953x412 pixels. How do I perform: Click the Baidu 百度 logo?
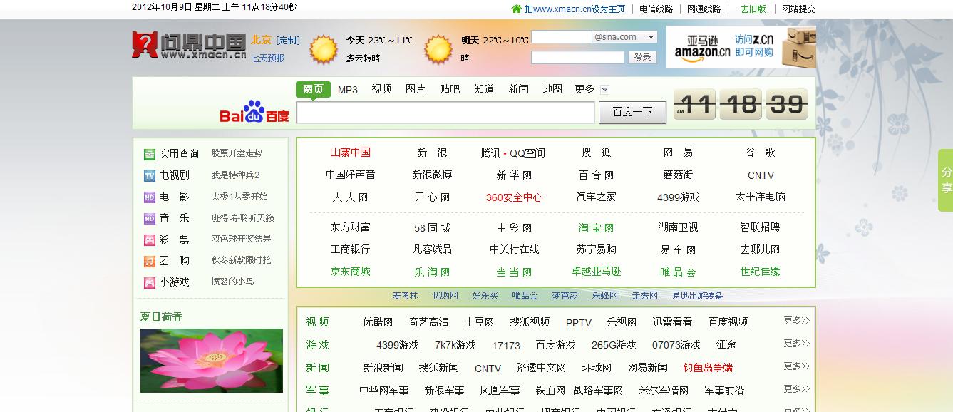tap(254, 113)
